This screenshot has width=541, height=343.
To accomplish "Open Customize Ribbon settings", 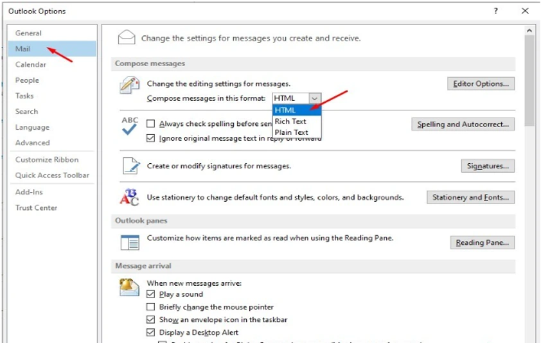I will pyautogui.click(x=52, y=159).
